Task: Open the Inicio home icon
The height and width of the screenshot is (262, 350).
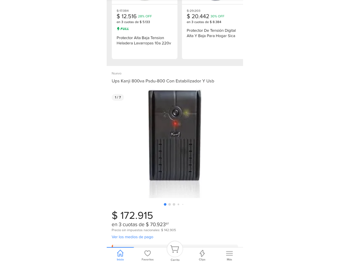Action: [x=120, y=253]
